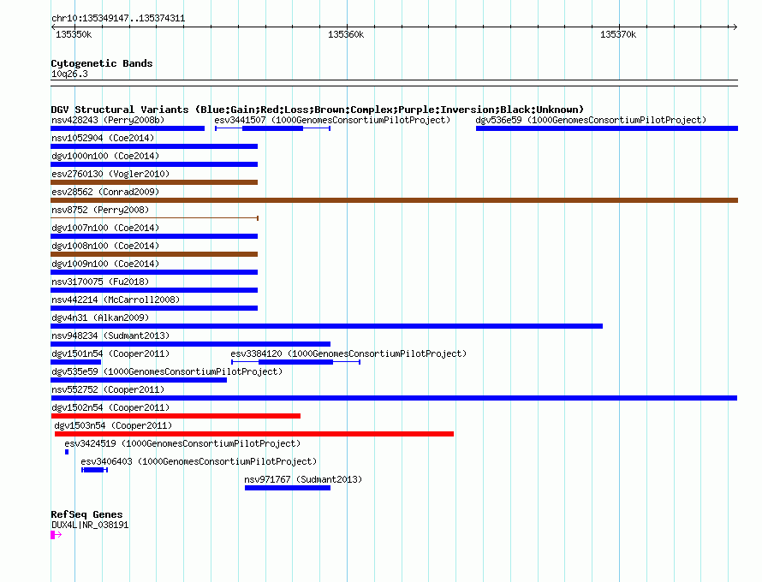Select nsv552752 (Cooper2011) label

click(108, 389)
